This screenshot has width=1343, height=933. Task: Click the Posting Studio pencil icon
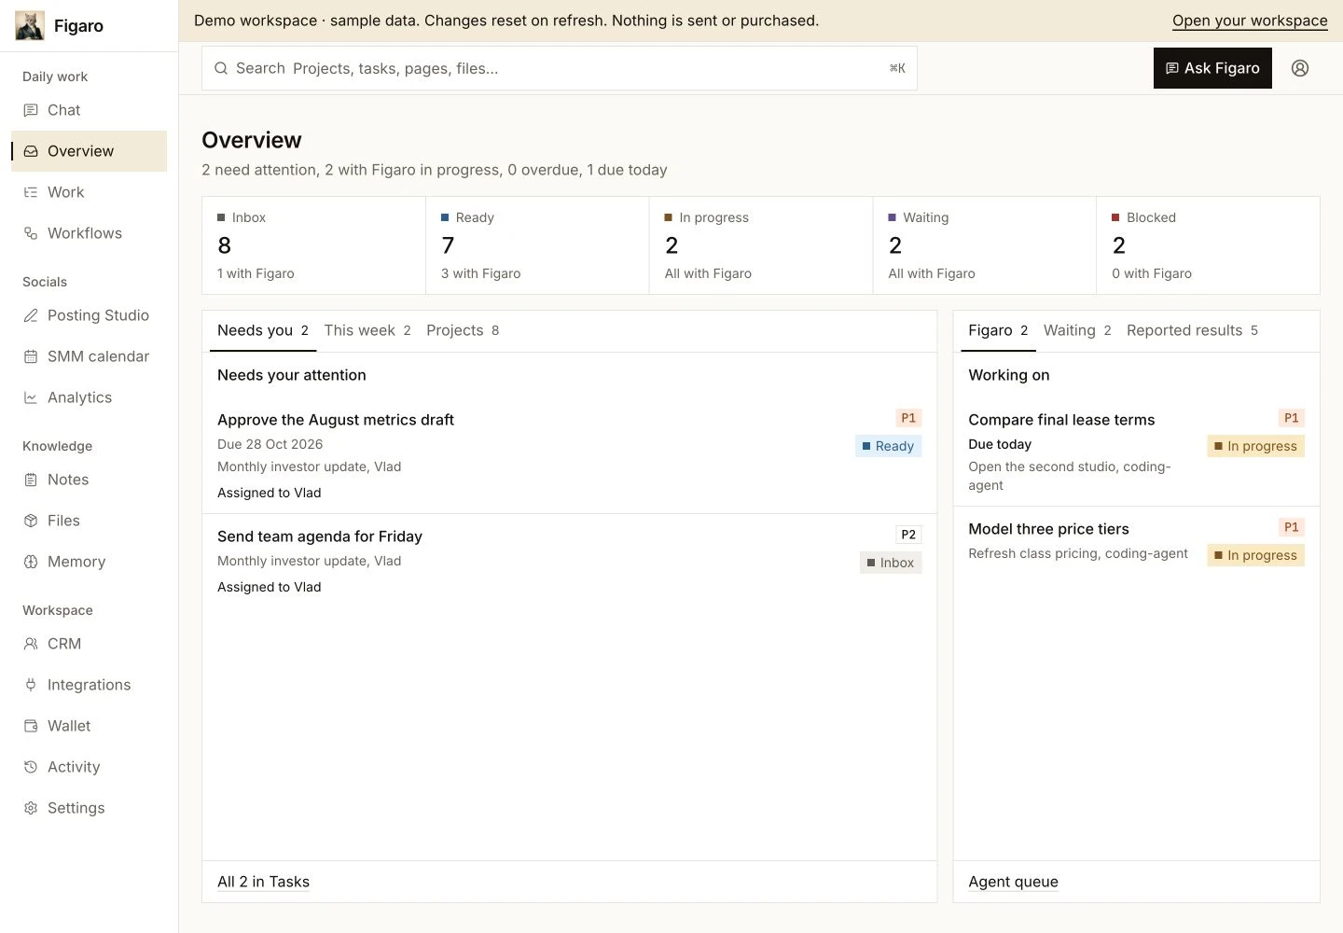pyautogui.click(x=31, y=315)
